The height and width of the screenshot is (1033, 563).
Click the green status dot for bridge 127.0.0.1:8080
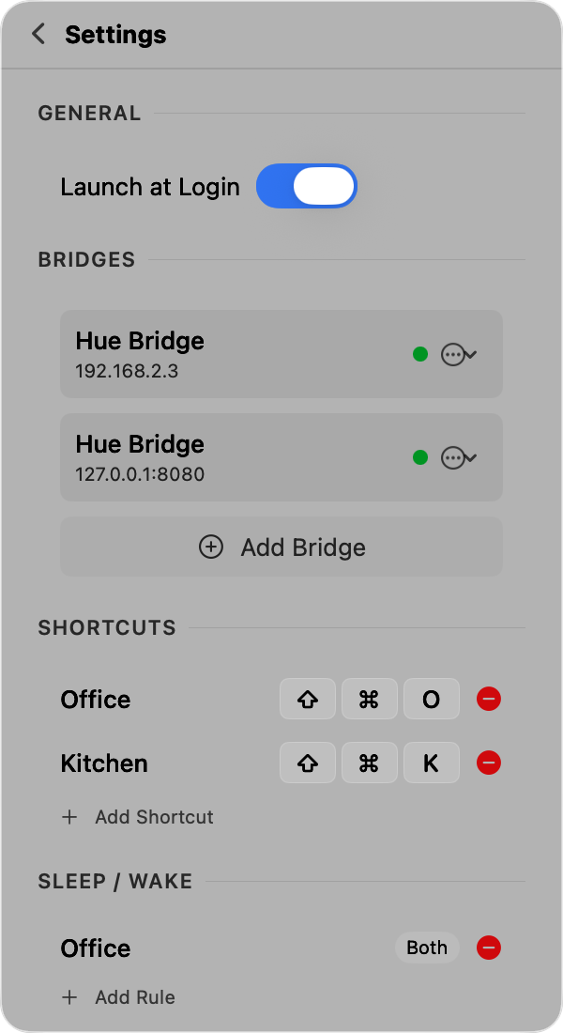(420, 457)
